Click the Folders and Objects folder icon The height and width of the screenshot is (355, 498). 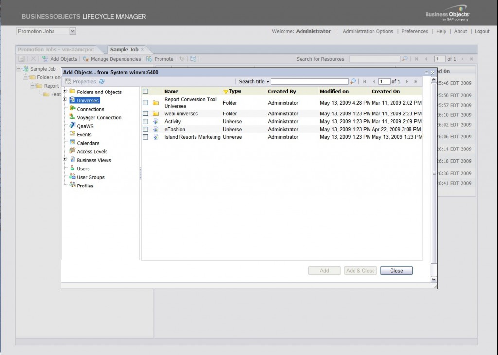click(72, 91)
